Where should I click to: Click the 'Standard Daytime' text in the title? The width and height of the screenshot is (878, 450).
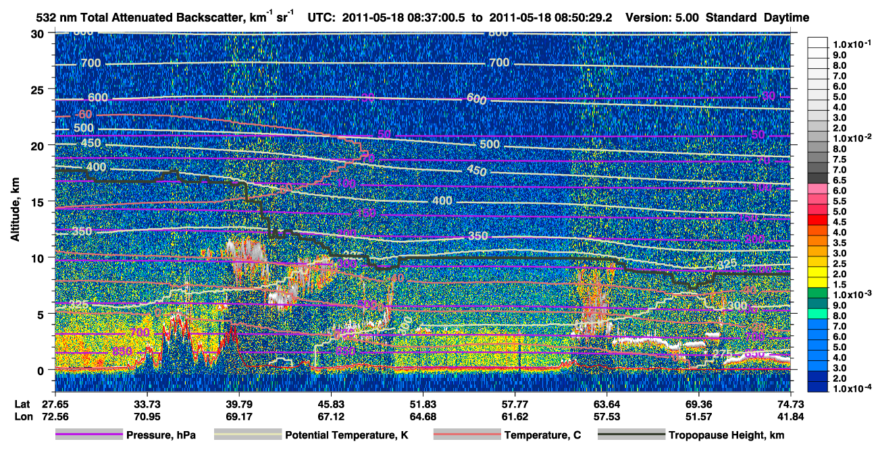758,18
